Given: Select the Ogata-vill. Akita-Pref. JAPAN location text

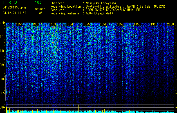Looking at the screenshot, I should (126, 6).
